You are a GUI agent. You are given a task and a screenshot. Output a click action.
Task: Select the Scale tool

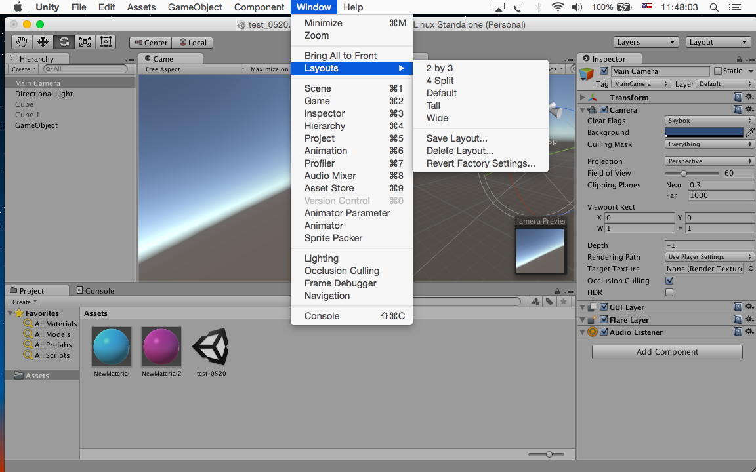tap(85, 42)
